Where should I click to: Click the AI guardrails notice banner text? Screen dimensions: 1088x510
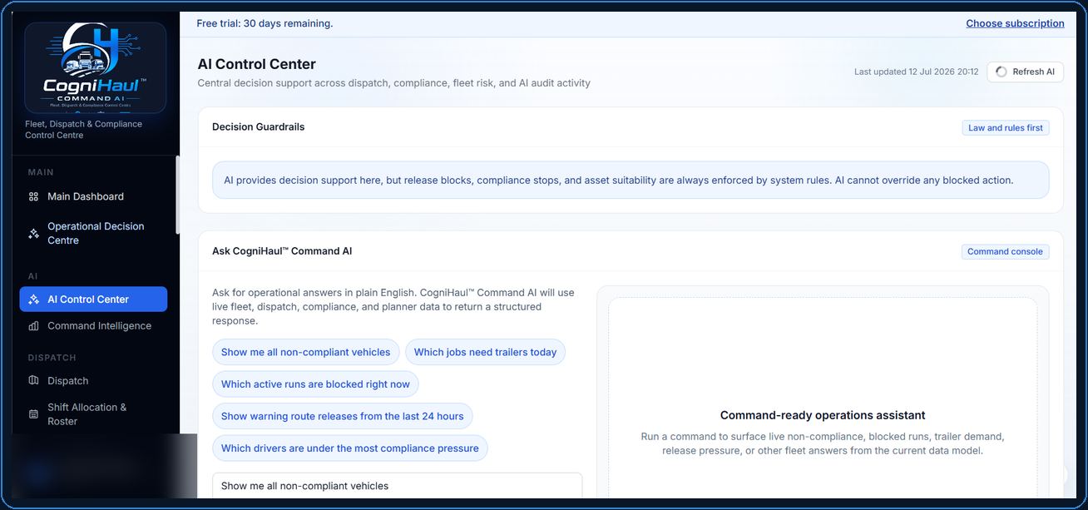pyautogui.click(x=619, y=180)
